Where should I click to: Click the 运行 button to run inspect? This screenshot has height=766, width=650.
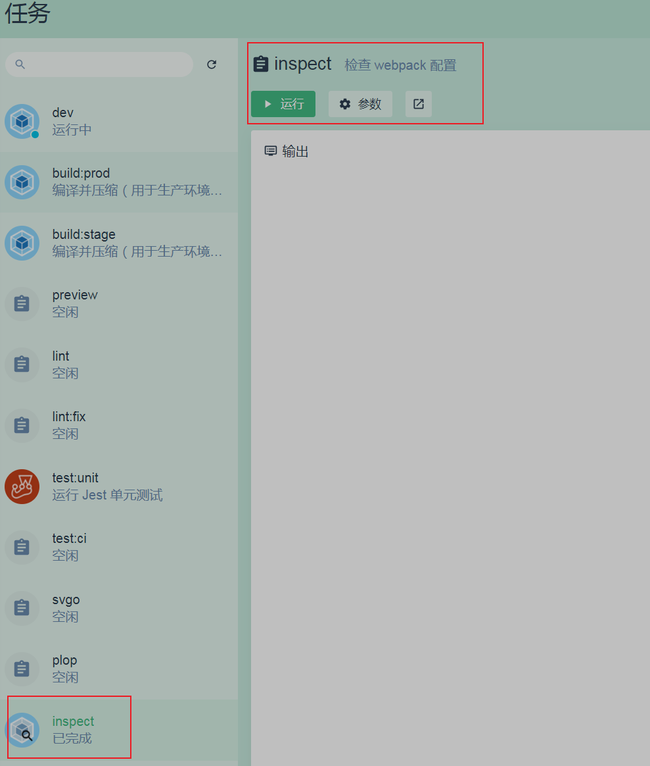[x=283, y=103]
